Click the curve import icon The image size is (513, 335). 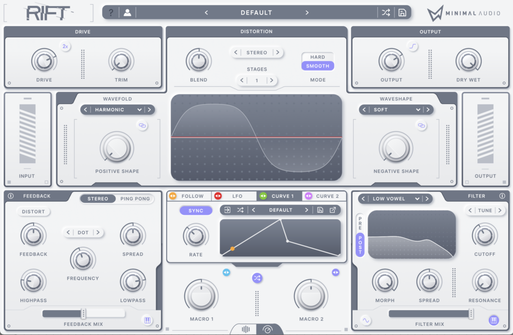(227, 210)
